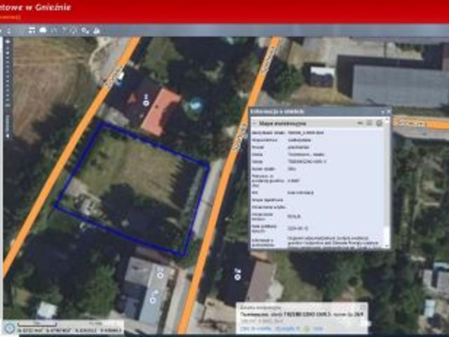Close the object information popup
Screen dimensions: 449x337
point(388,112)
